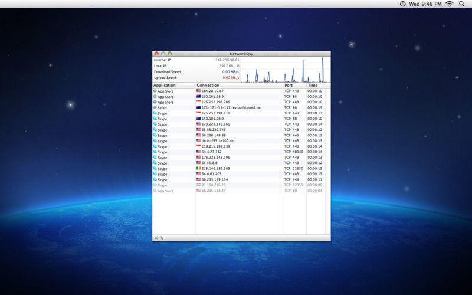472x295 pixels.
Task: Click the network traffic graph
Action: [286, 70]
